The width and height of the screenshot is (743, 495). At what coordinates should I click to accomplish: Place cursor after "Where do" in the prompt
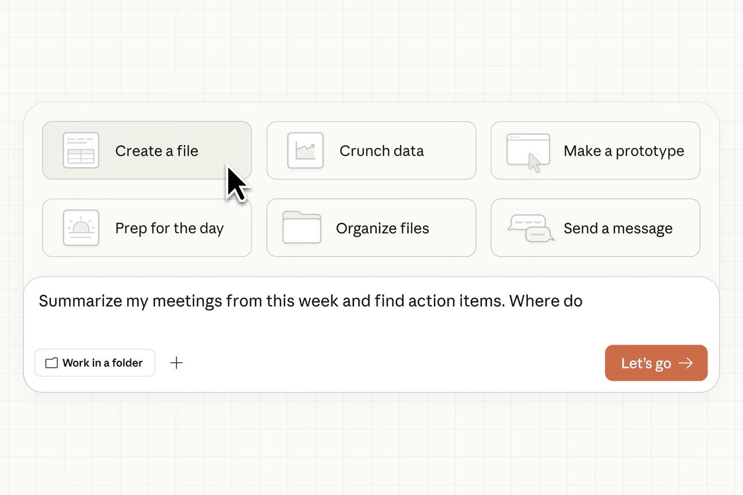[x=583, y=301]
